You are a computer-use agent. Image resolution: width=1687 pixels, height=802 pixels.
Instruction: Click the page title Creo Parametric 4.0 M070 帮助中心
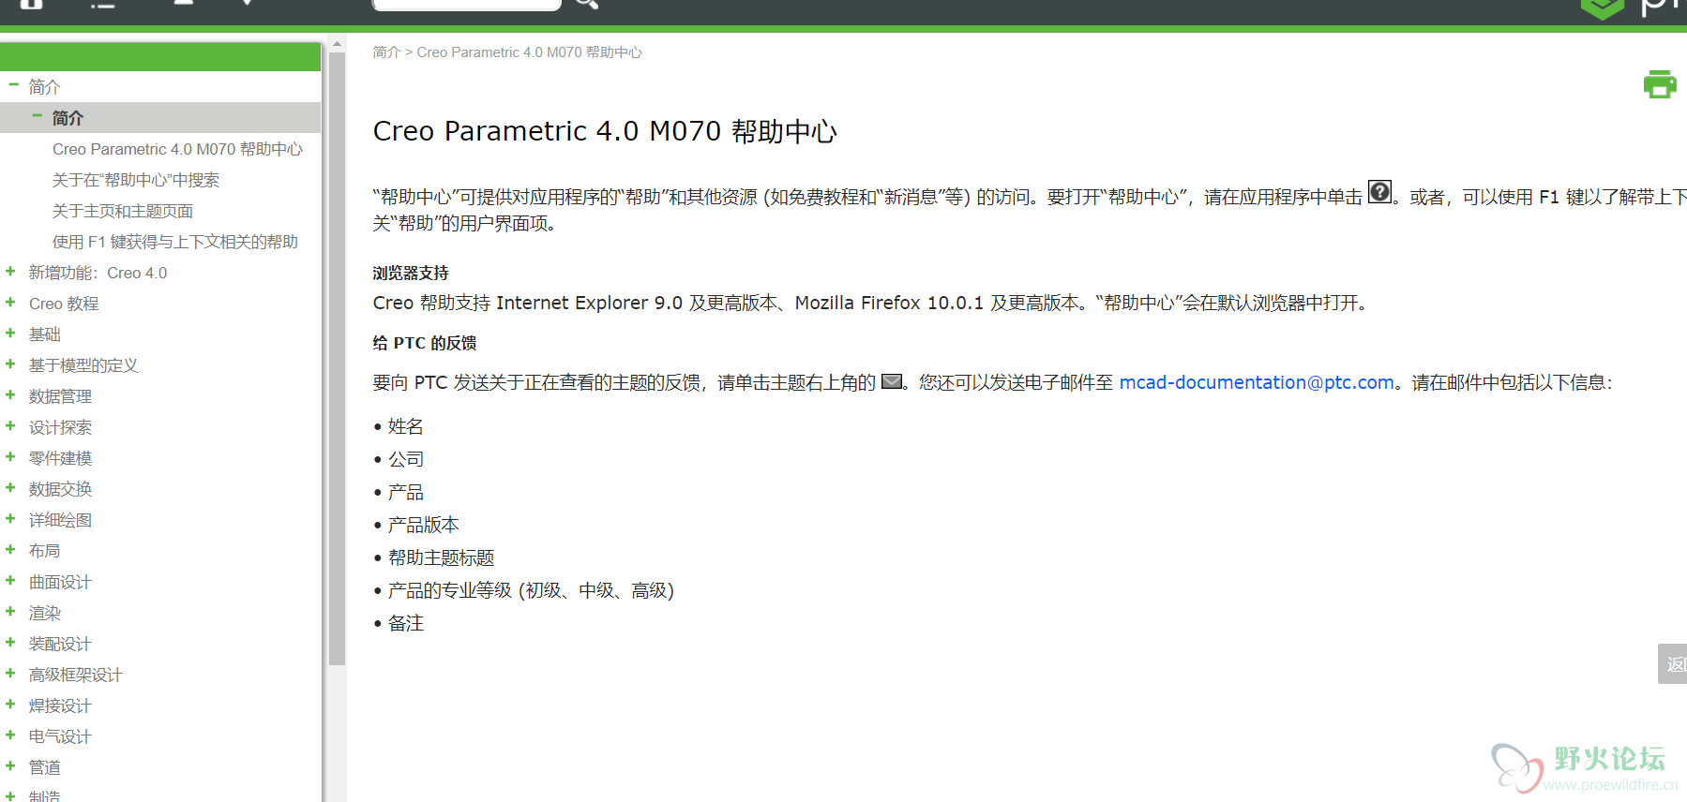tap(605, 131)
